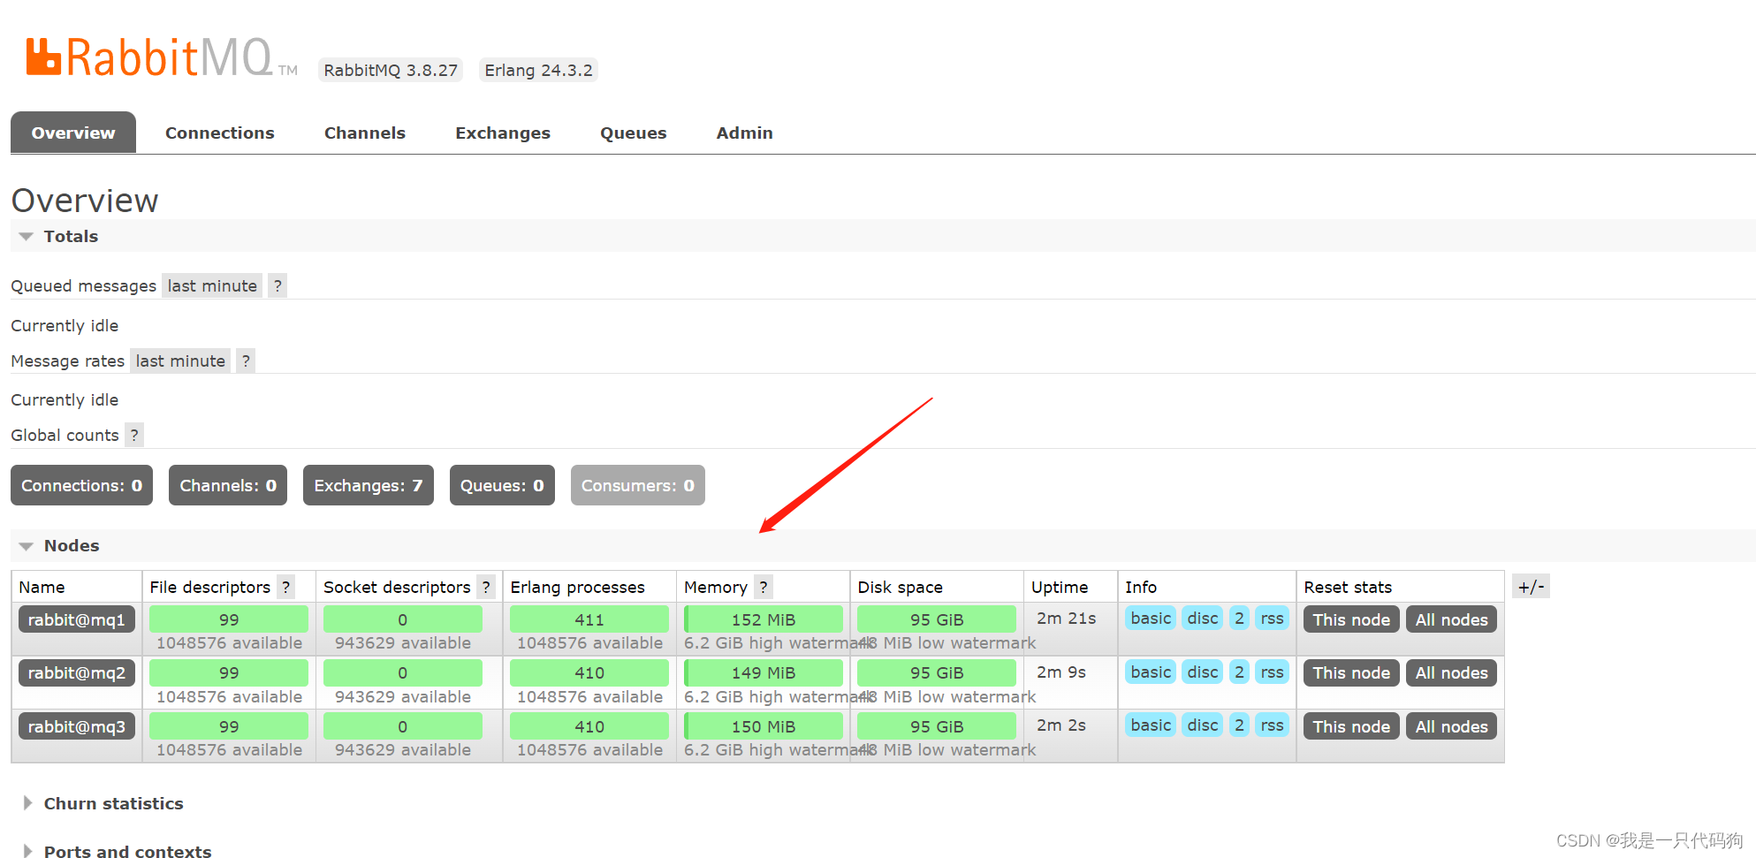1756x858 pixels.
Task: Click the Queued messages help icon
Action: [277, 285]
